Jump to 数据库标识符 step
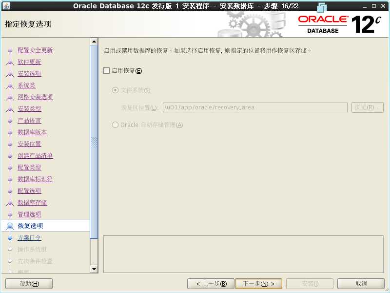390x293 pixels. click(35, 179)
